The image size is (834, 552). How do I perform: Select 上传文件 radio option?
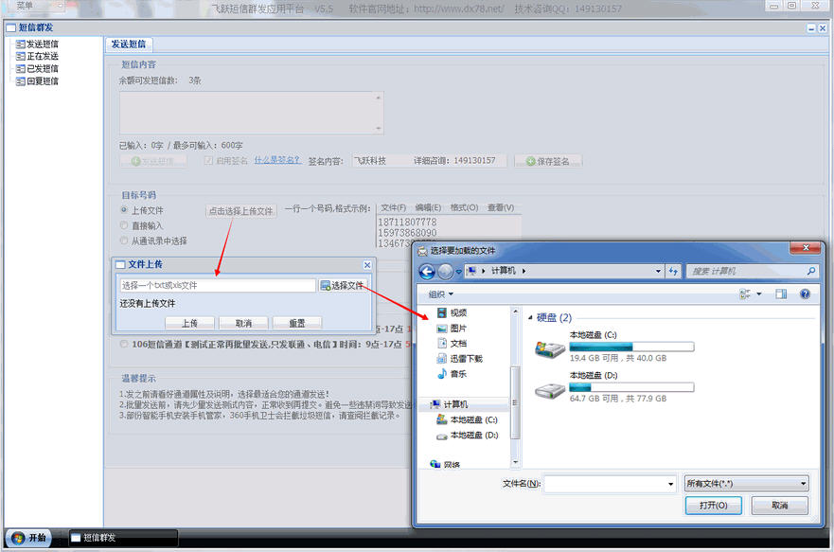point(124,210)
